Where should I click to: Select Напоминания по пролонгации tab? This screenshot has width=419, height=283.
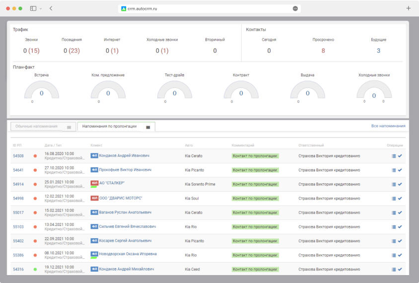(x=110, y=127)
